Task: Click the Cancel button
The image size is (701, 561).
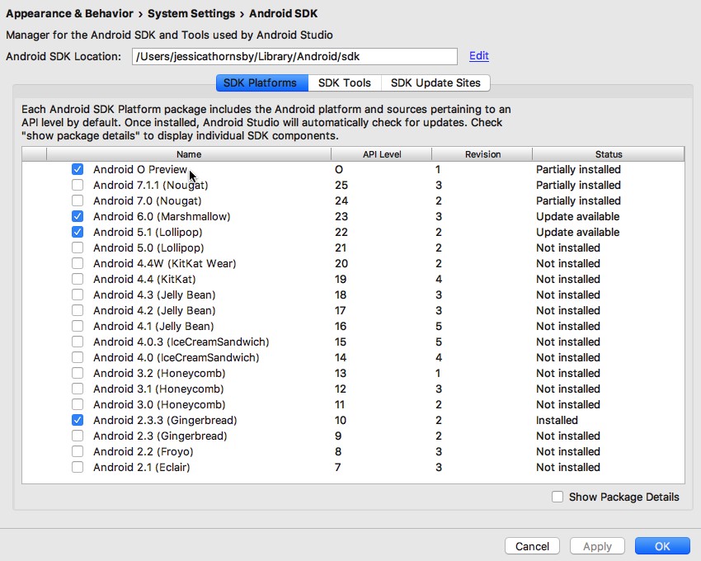Action: pyautogui.click(x=532, y=546)
